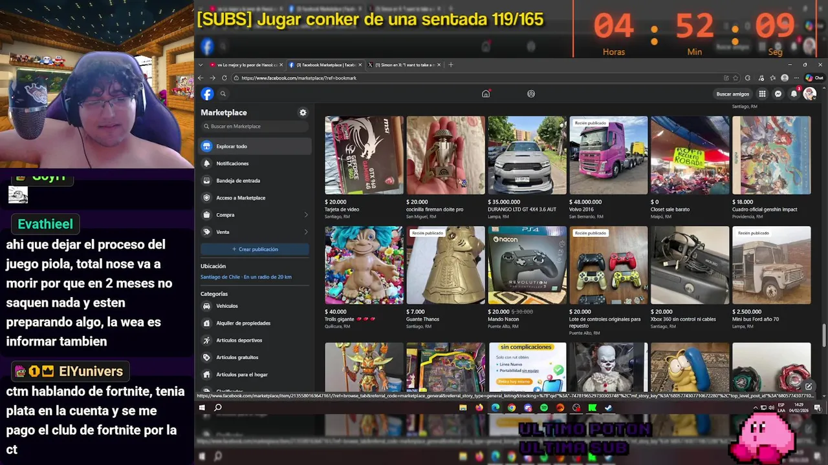Open the Guante Thanos listing photo
Viewport: 828px width, 465px height.
click(446, 265)
